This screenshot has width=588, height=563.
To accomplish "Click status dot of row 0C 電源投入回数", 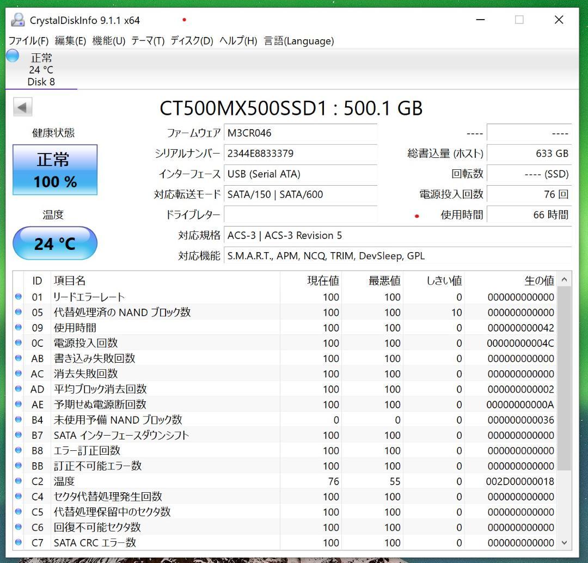I will click(19, 342).
